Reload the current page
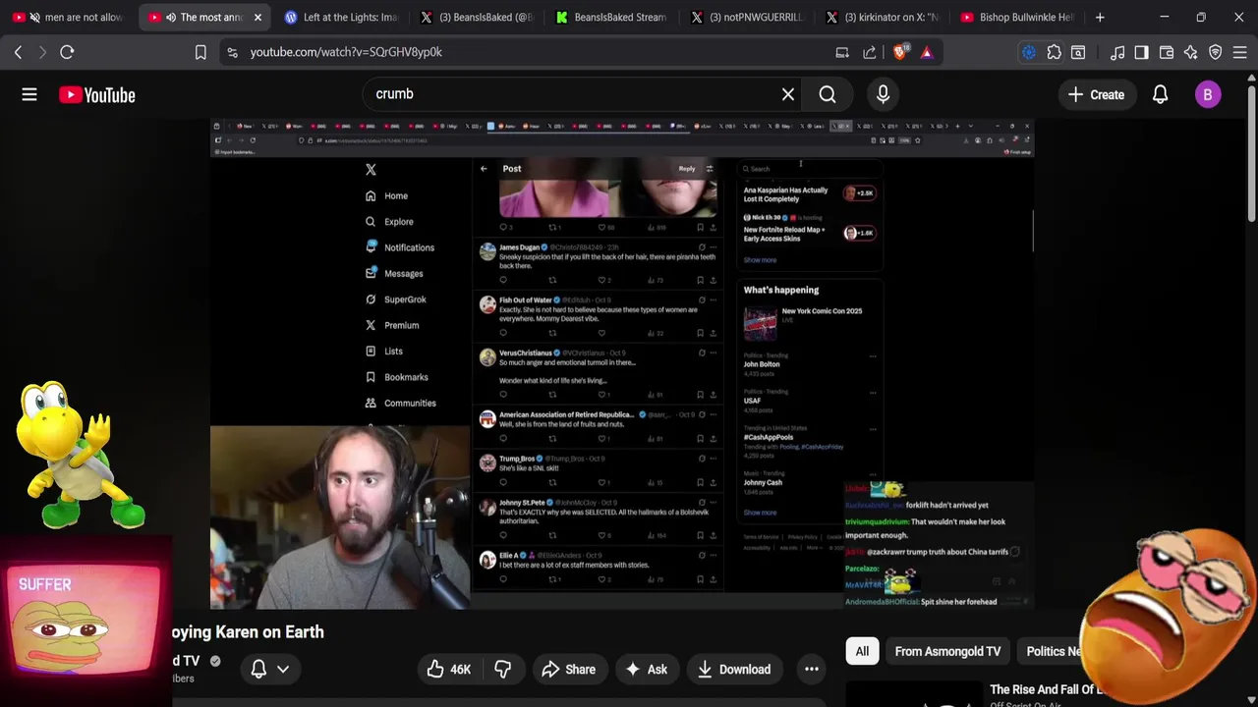 point(67,52)
